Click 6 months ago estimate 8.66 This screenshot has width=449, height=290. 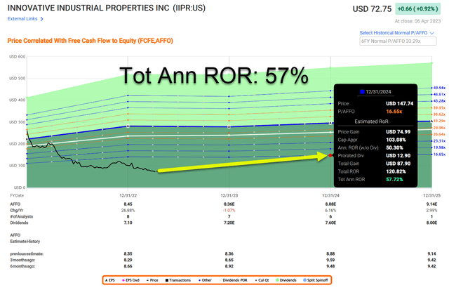[x=128, y=266]
